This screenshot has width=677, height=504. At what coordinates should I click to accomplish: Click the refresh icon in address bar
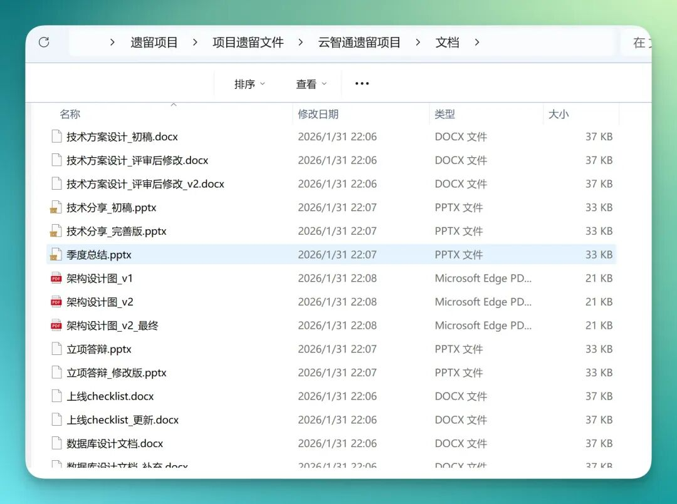[44, 42]
